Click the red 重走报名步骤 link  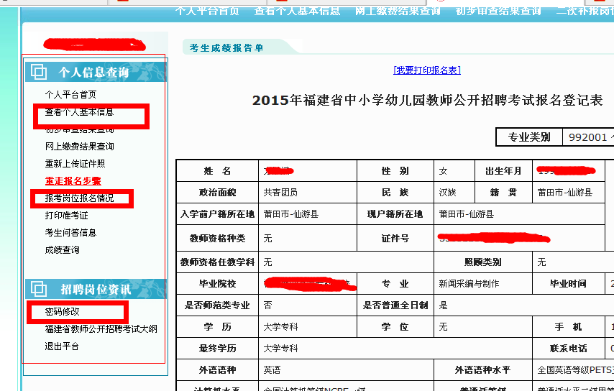click(x=73, y=181)
